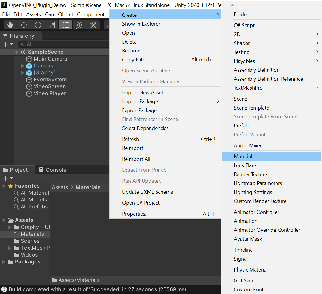Choose Folder in Create submenu
Image resolution: width=322 pixels, height=294 pixels.
[x=272, y=14]
